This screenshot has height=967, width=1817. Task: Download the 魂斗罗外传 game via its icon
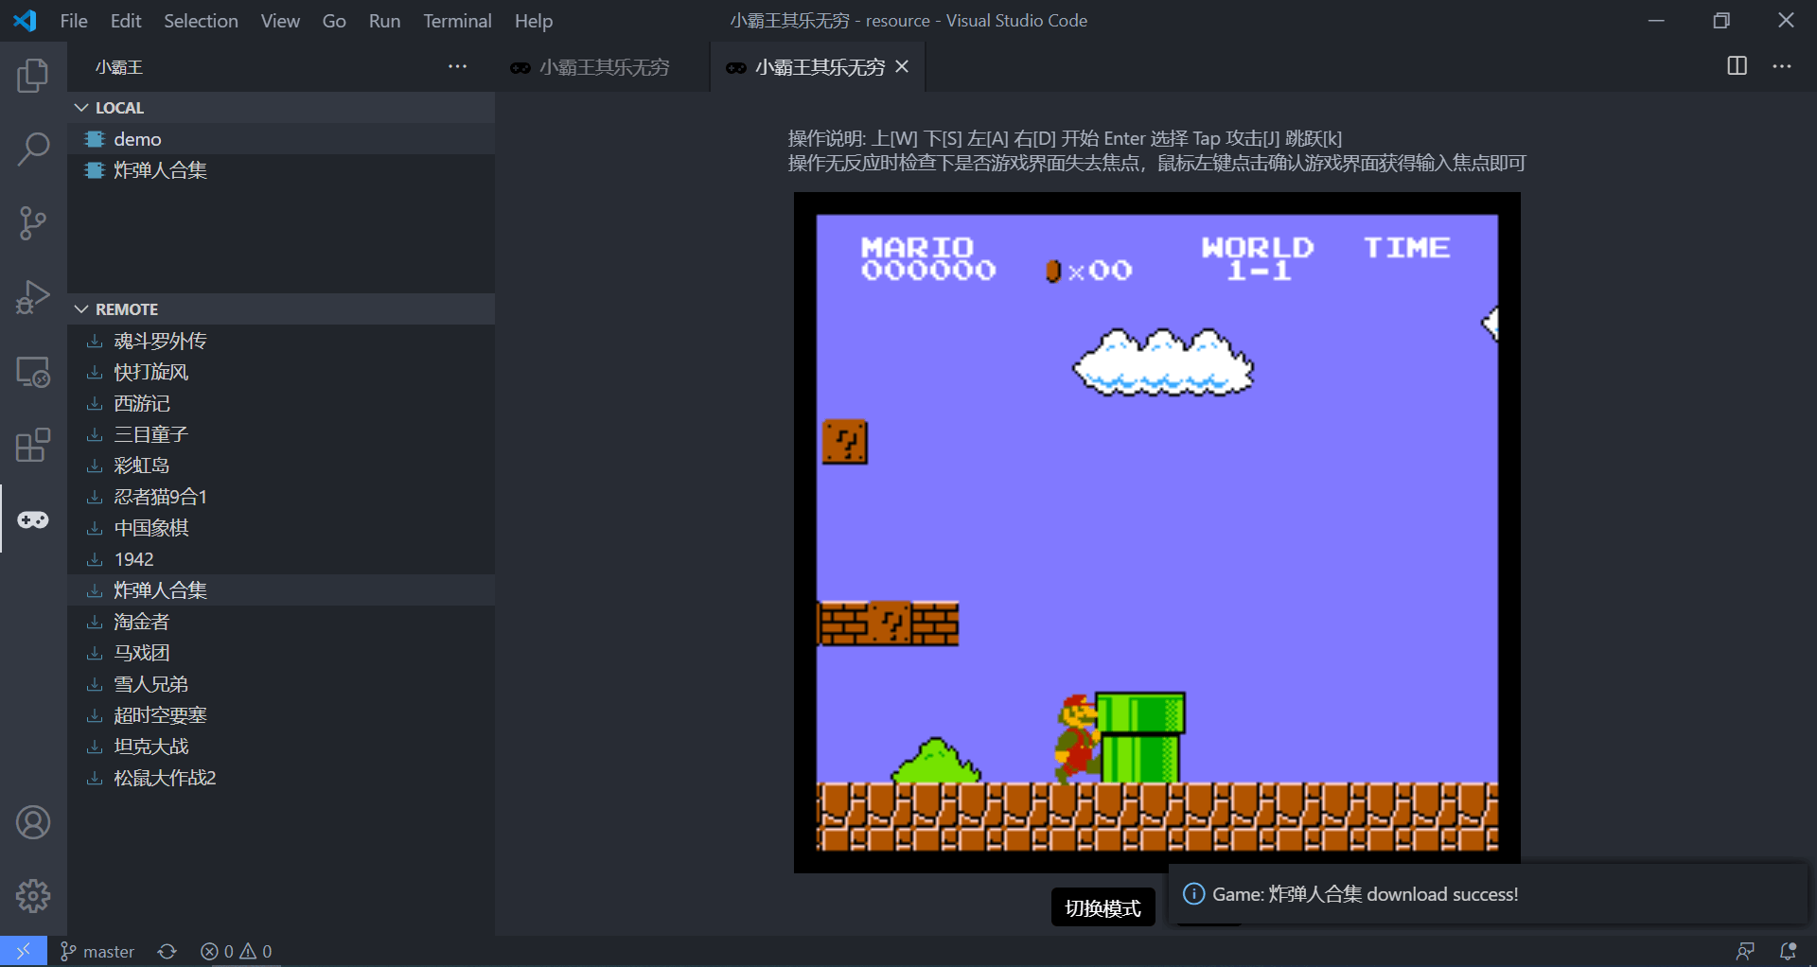[x=95, y=341]
